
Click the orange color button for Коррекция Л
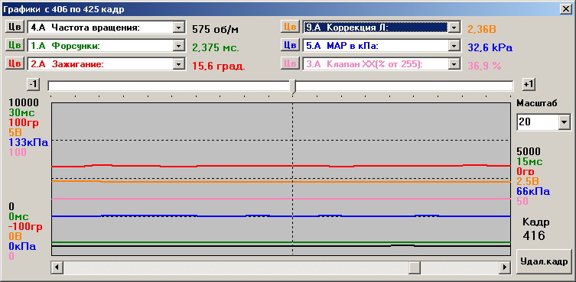click(x=290, y=27)
